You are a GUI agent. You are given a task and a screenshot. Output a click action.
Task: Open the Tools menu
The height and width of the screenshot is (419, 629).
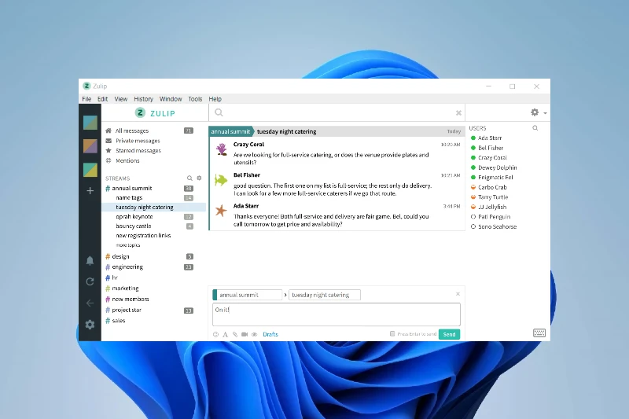coord(195,99)
